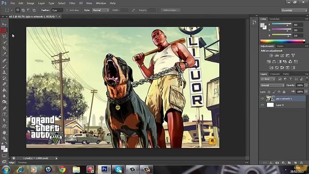This screenshot has height=174, width=309.
Task: Select the Magic Wand tool
Action: [x=4, y=42]
